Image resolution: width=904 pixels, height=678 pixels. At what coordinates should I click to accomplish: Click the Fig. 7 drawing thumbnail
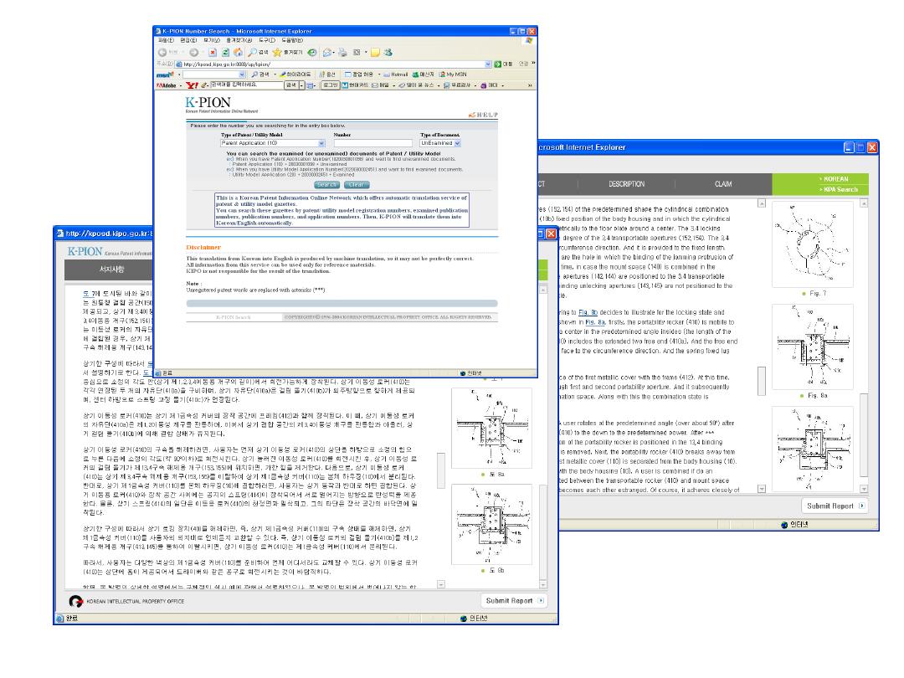812,244
